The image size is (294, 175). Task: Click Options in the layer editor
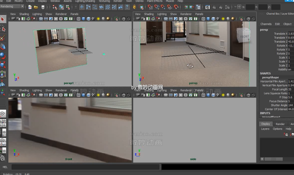pyautogui.click(x=277, y=129)
